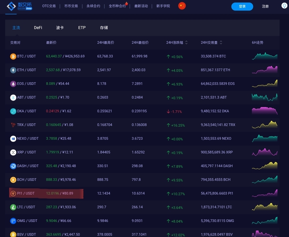View DKA 6H trend chart

click(264, 111)
